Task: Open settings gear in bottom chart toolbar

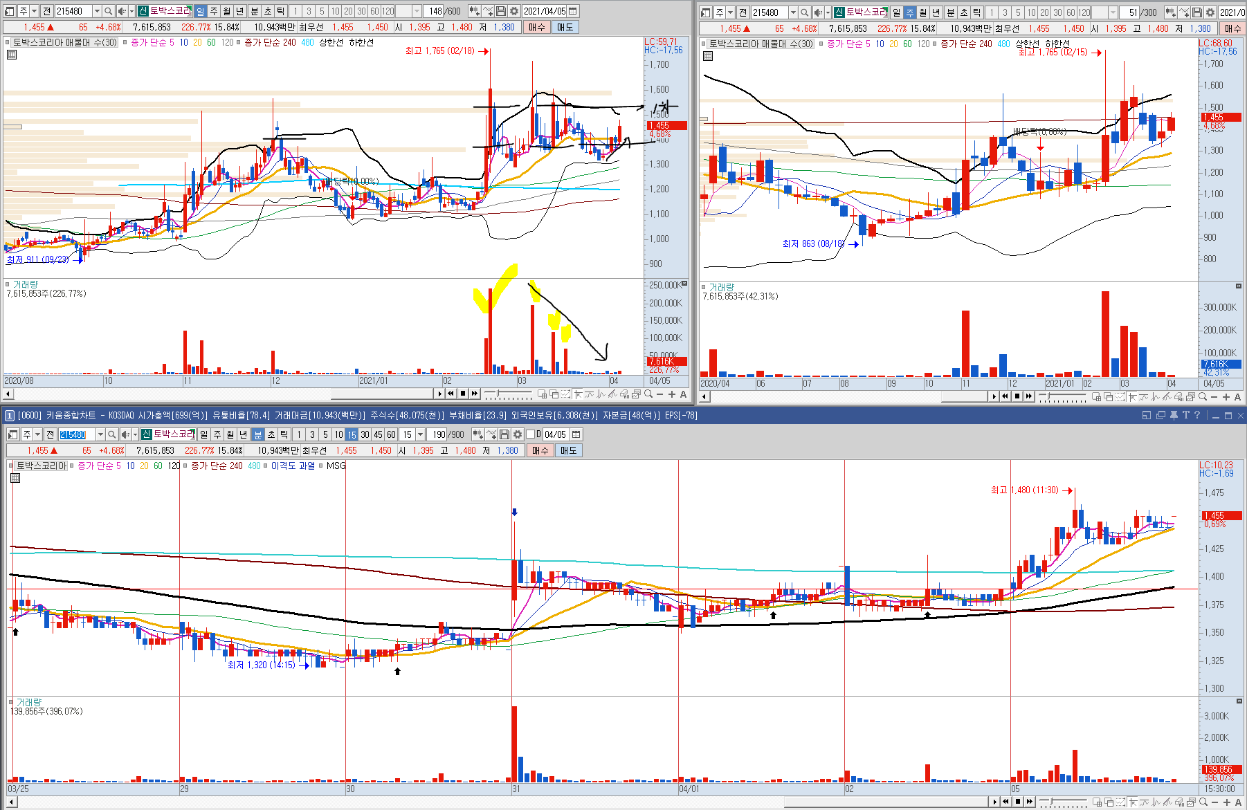Action: point(517,434)
